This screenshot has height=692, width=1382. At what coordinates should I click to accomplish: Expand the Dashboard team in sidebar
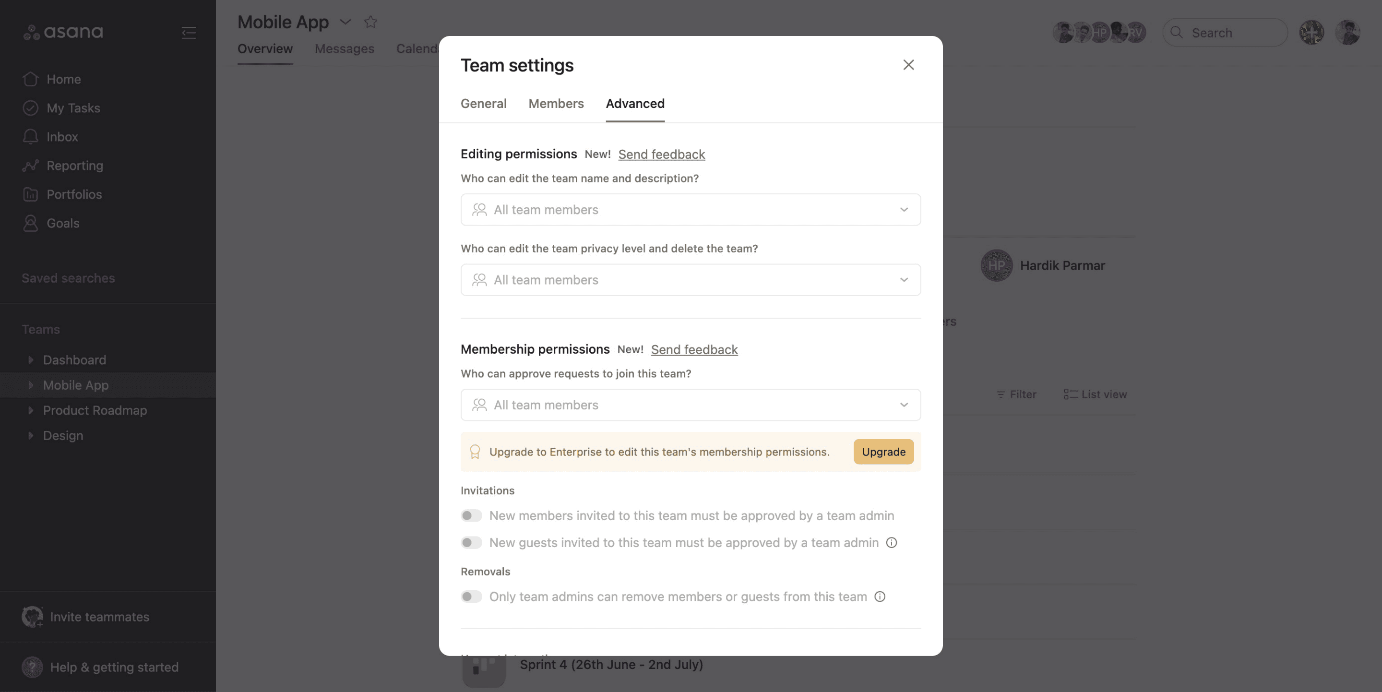click(31, 360)
